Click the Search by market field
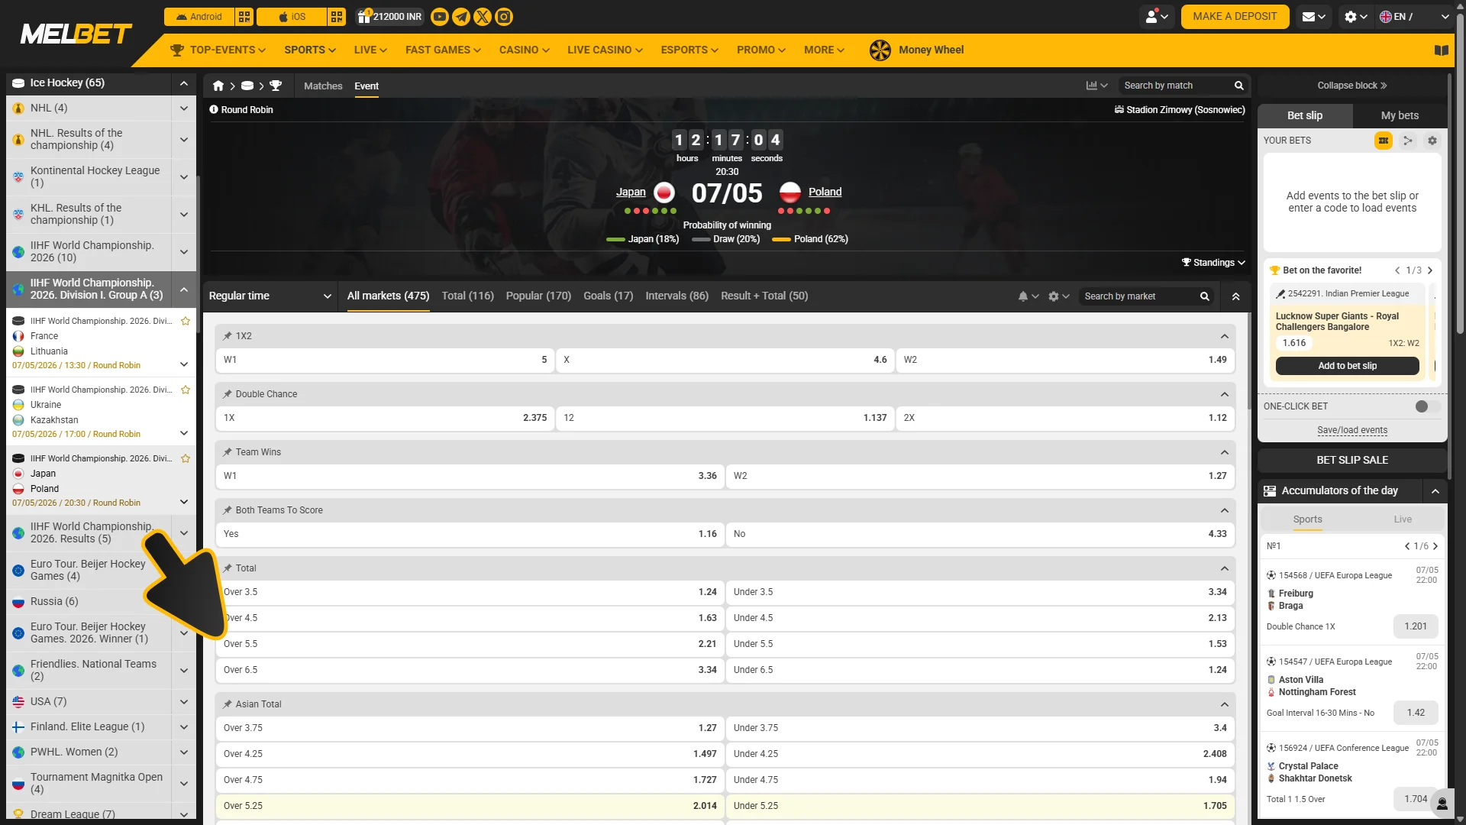 click(1138, 296)
